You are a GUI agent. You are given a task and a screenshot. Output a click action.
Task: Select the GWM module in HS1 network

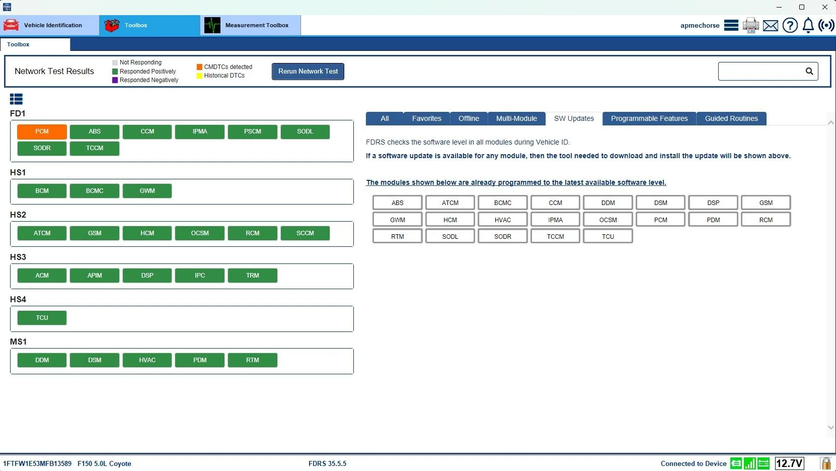(x=147, y=191)
